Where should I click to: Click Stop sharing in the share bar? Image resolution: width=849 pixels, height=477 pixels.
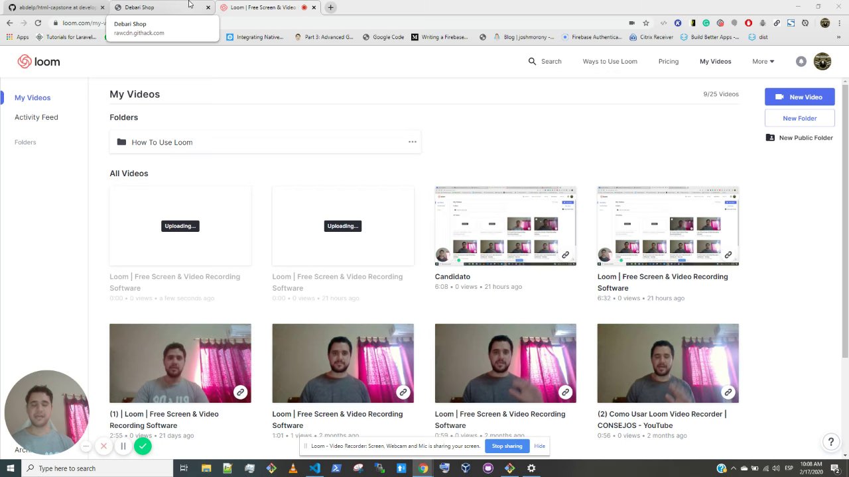(x=507, y=446)
